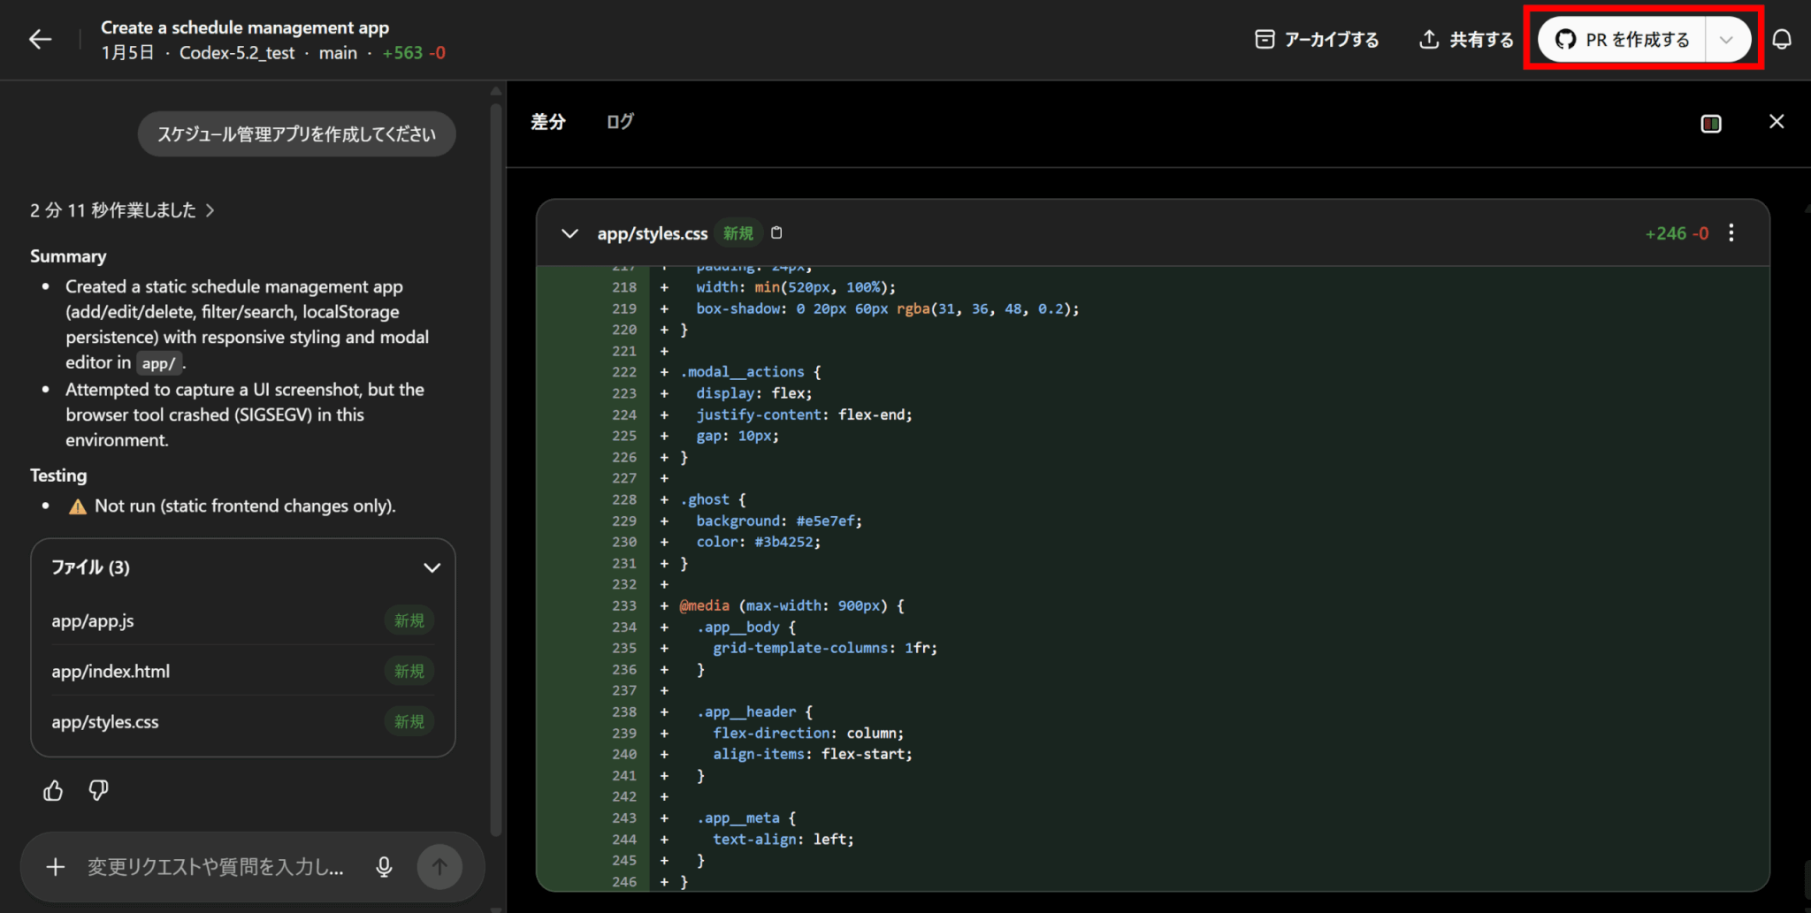Open the notifications bell
This screenshot has width=1811, height=913.
pos(1782,40)
